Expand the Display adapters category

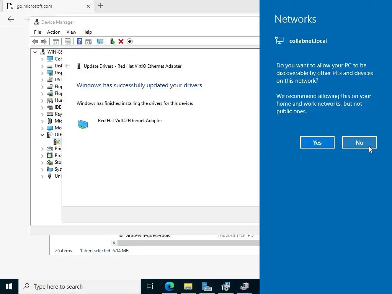[42, 73]
